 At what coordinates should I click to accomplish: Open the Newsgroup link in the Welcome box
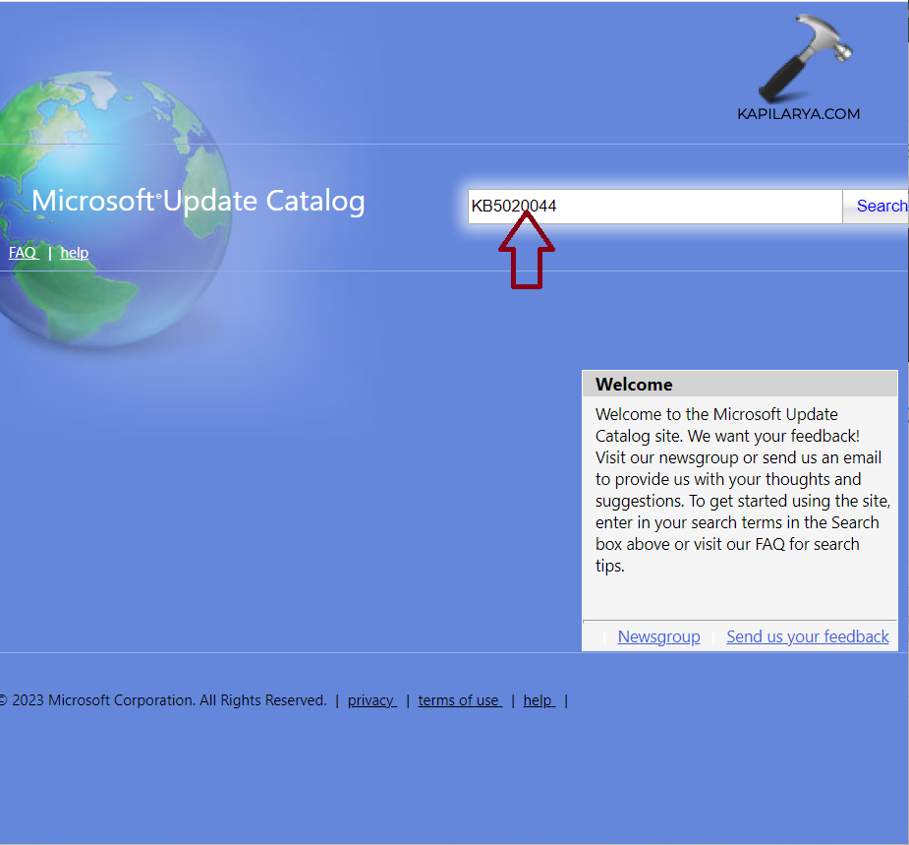658,636
